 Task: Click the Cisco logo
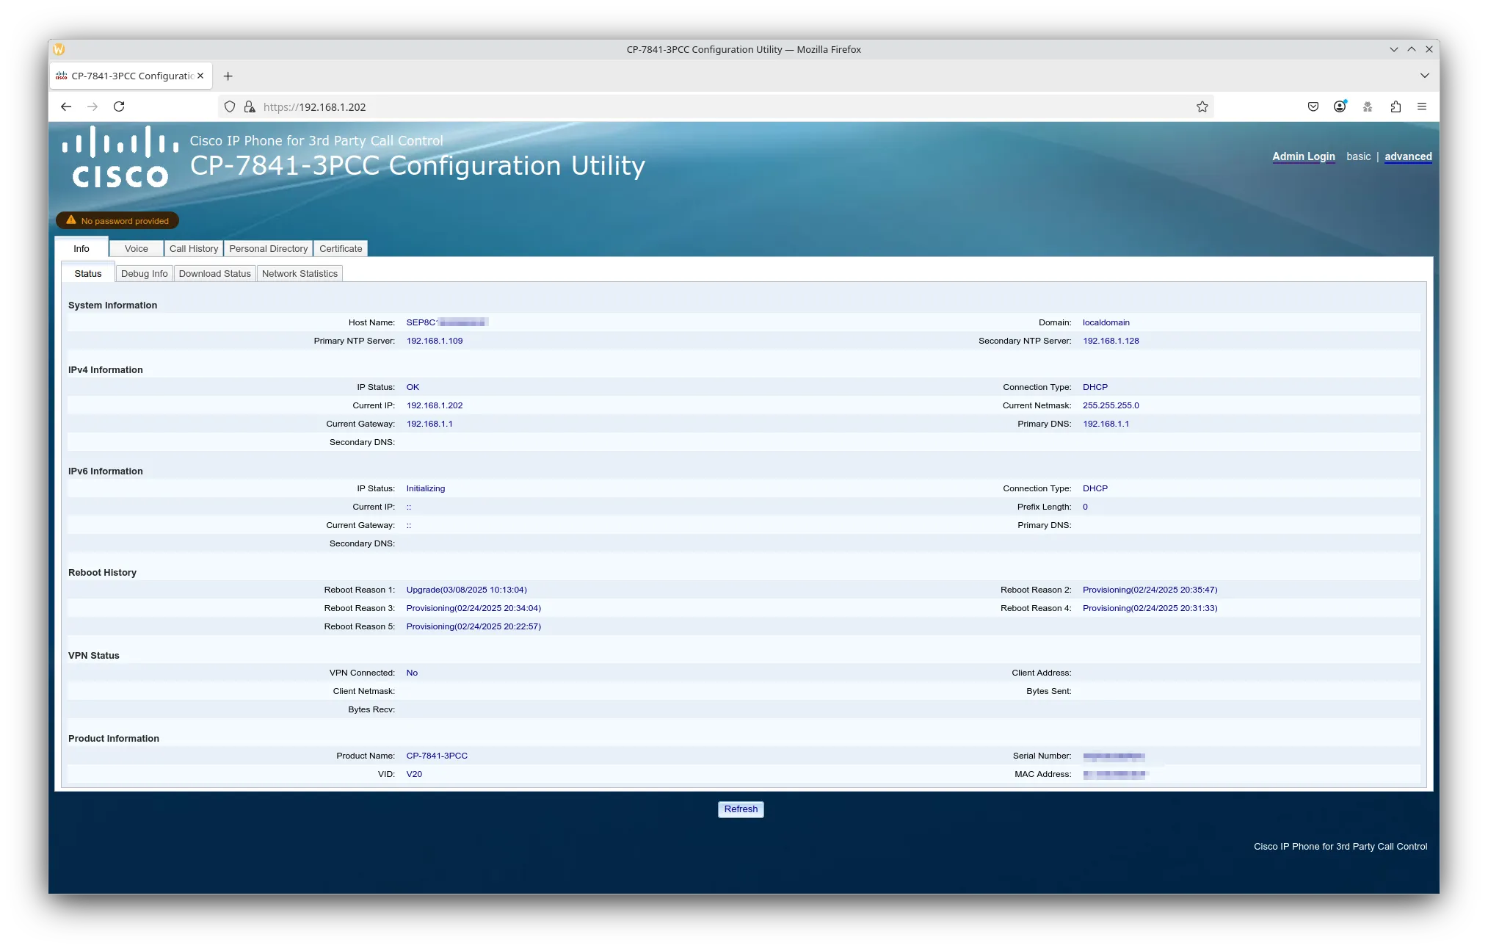click(120, 157)
